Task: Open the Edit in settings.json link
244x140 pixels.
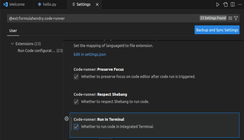Action: point(90,54)
